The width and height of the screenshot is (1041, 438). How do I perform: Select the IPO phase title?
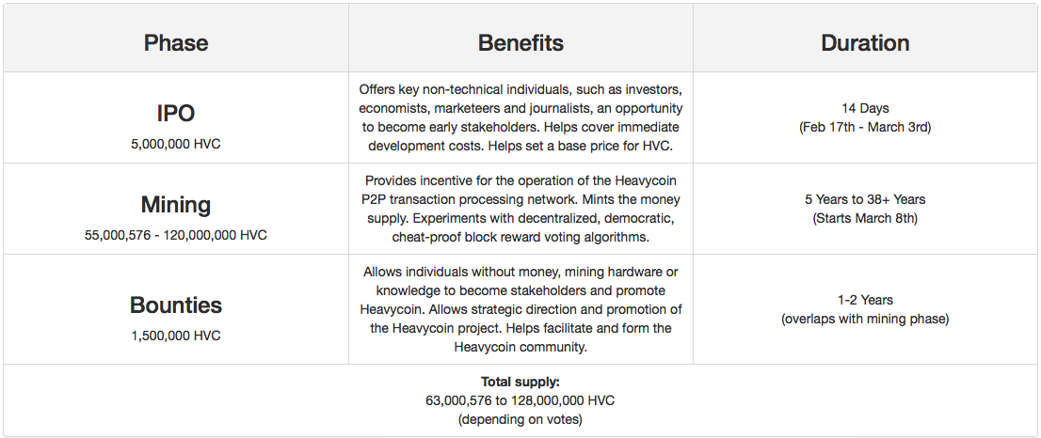(x=176, y=114)
